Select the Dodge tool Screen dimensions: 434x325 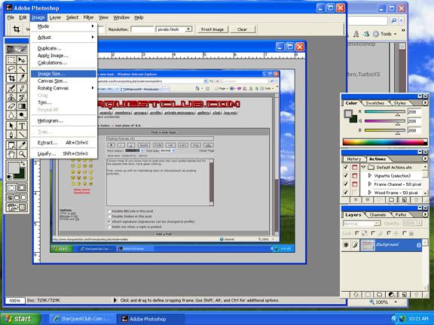(x=22, y=115)
